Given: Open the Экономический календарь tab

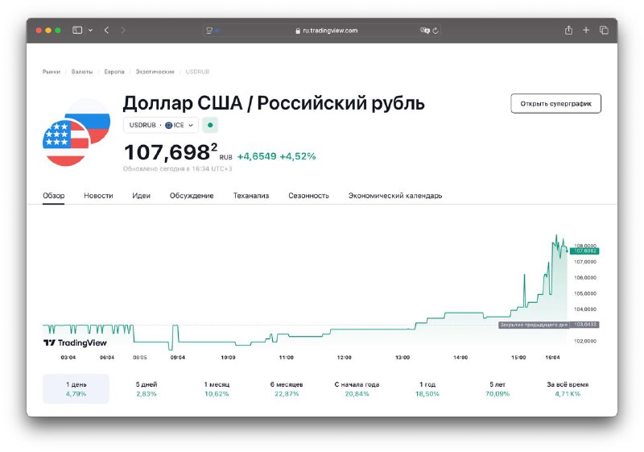Looking at the screenshot, I should 395,196.
